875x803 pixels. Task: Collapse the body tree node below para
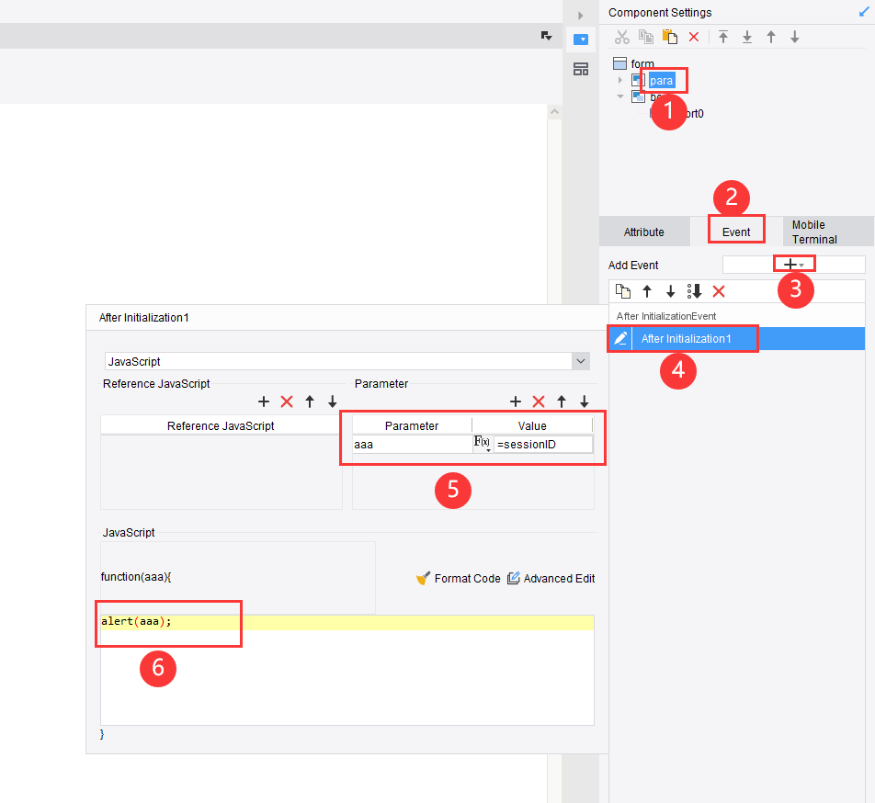[620, 96]
